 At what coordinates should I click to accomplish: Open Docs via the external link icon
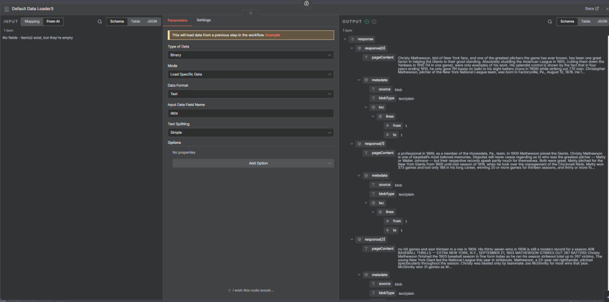[x=597, y=9]
